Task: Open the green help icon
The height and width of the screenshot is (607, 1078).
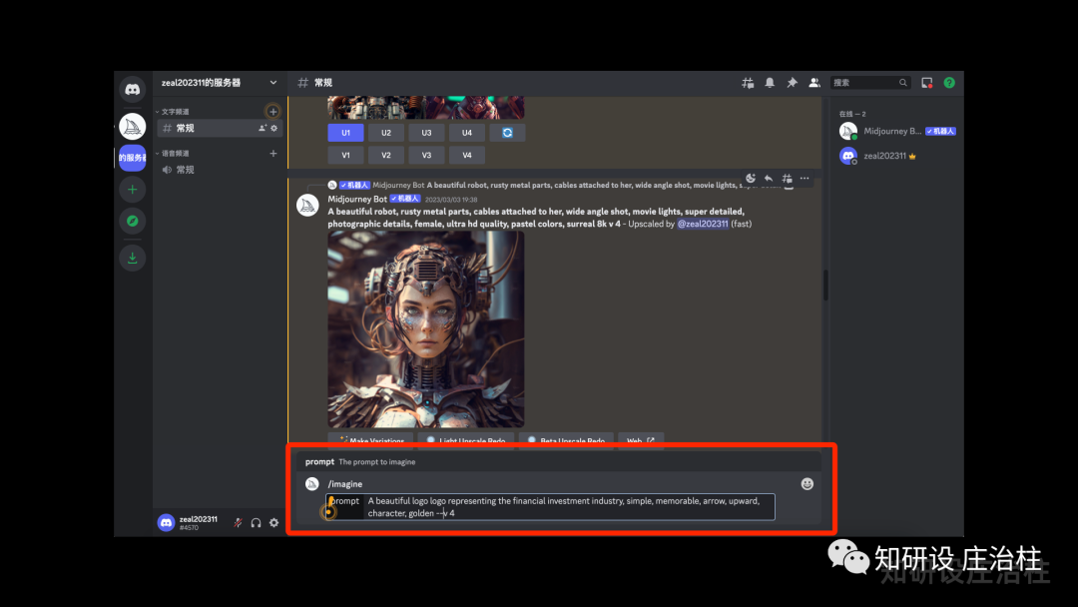Action: pos(949,83)
